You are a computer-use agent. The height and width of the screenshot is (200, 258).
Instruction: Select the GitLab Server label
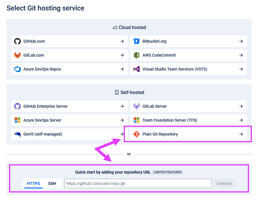[155, 106]
